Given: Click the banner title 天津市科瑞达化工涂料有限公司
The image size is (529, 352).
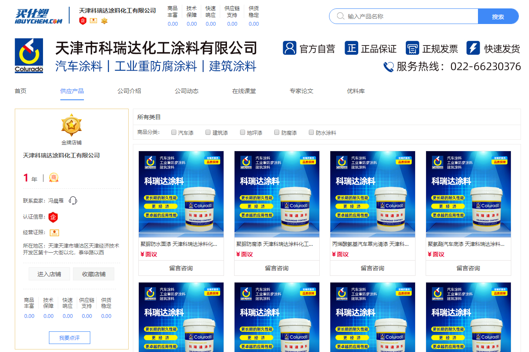Looking at the screenshot, I should pyautogui.click(x=157, y=48).
